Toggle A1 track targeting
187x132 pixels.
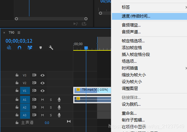coord(25,100)
